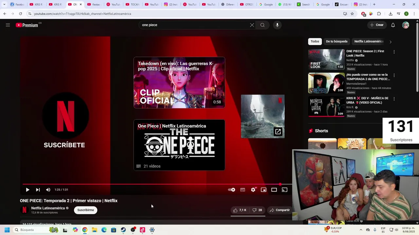The height and width of the screenshot is (235, 419).
Task: Click Crear button in the header
Action: pos(376,25)
